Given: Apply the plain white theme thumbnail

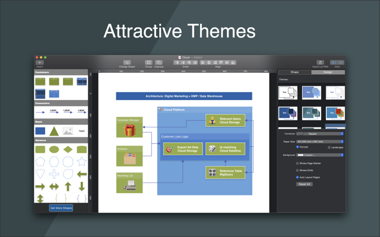Looking at the screenshot, I should [x=288, y=92].
